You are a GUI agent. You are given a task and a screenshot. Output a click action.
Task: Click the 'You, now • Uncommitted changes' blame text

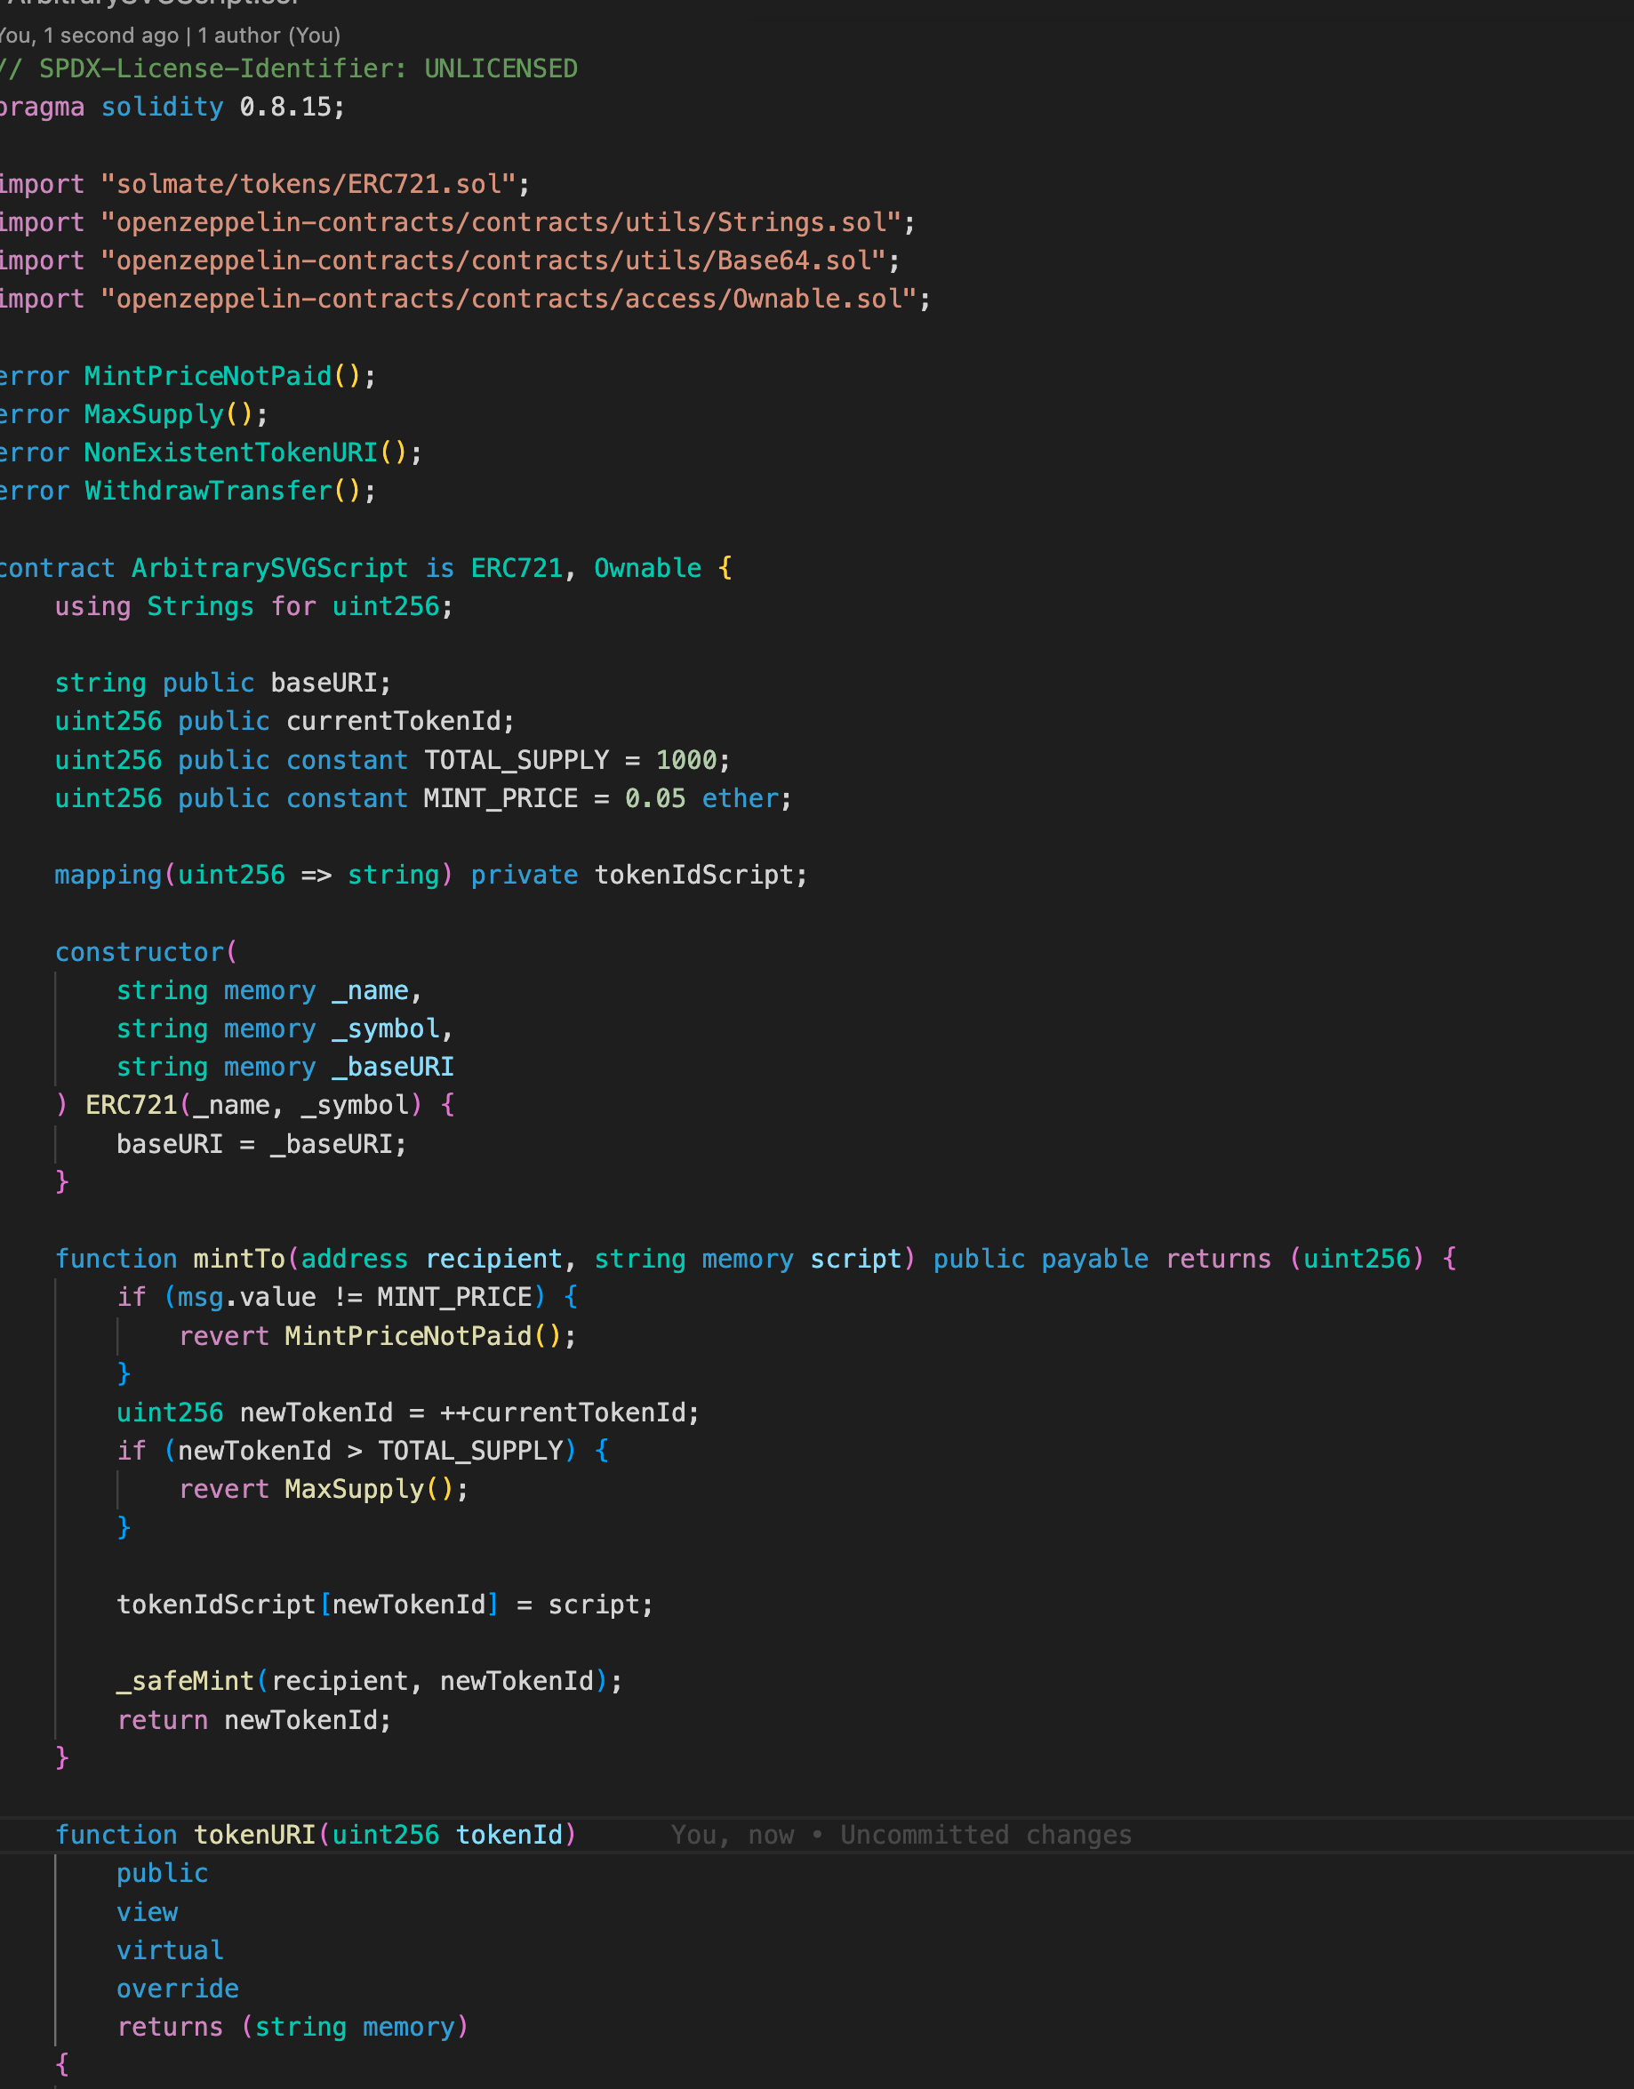click(x=901, y=1835)
